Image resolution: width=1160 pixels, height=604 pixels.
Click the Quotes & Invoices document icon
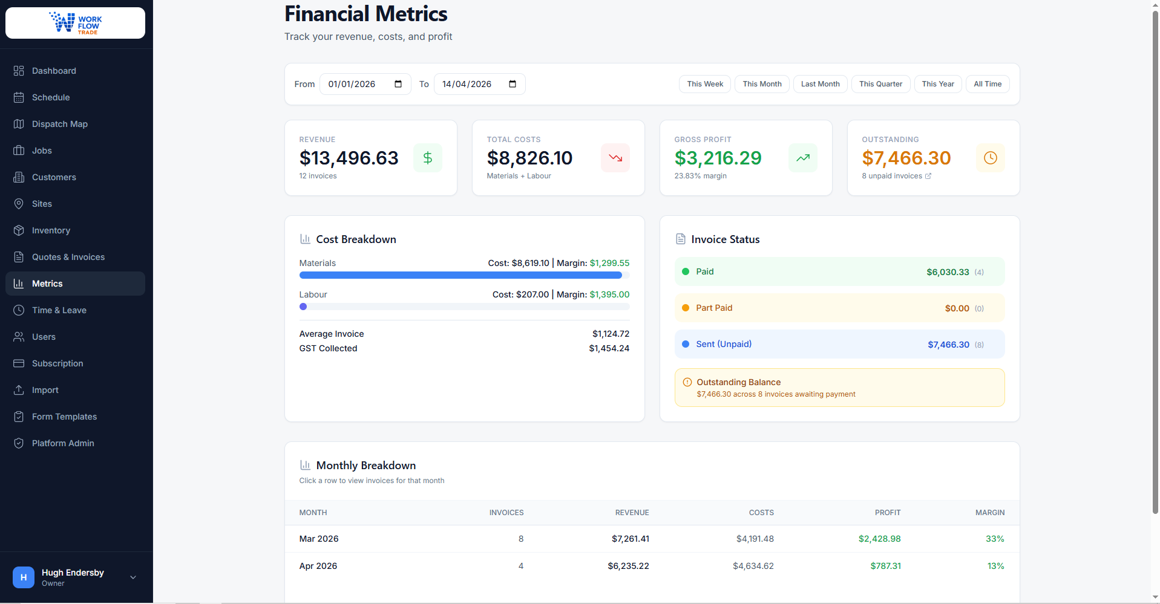(x=19, y=257)
